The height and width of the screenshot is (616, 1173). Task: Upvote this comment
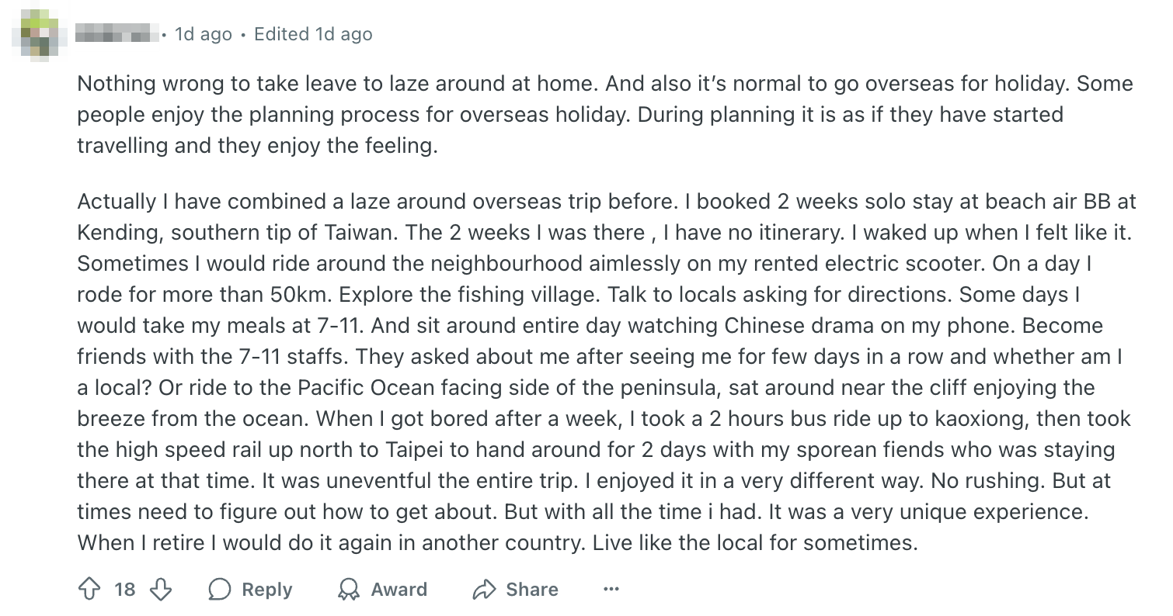pyautogui.click(x=89, y=590)
